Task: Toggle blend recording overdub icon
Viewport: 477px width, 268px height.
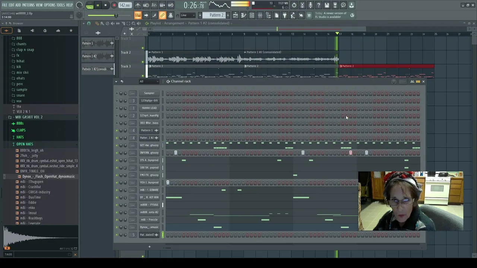Action: point(162,5)
